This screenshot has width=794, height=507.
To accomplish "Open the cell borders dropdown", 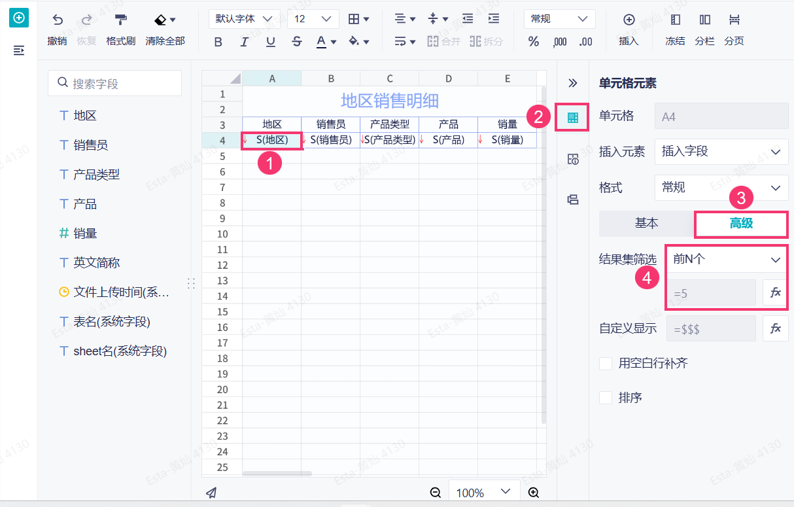I will (x=358, y=19).
